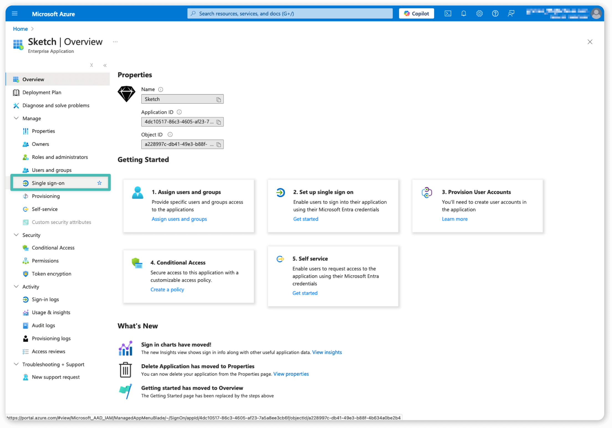Click Get started under Self service
The image size is (612, 428).
tap(305, 293)
